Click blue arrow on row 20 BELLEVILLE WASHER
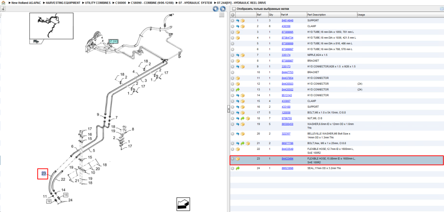The height and width of the screenshot is (212, 444). tap(238, 134)
